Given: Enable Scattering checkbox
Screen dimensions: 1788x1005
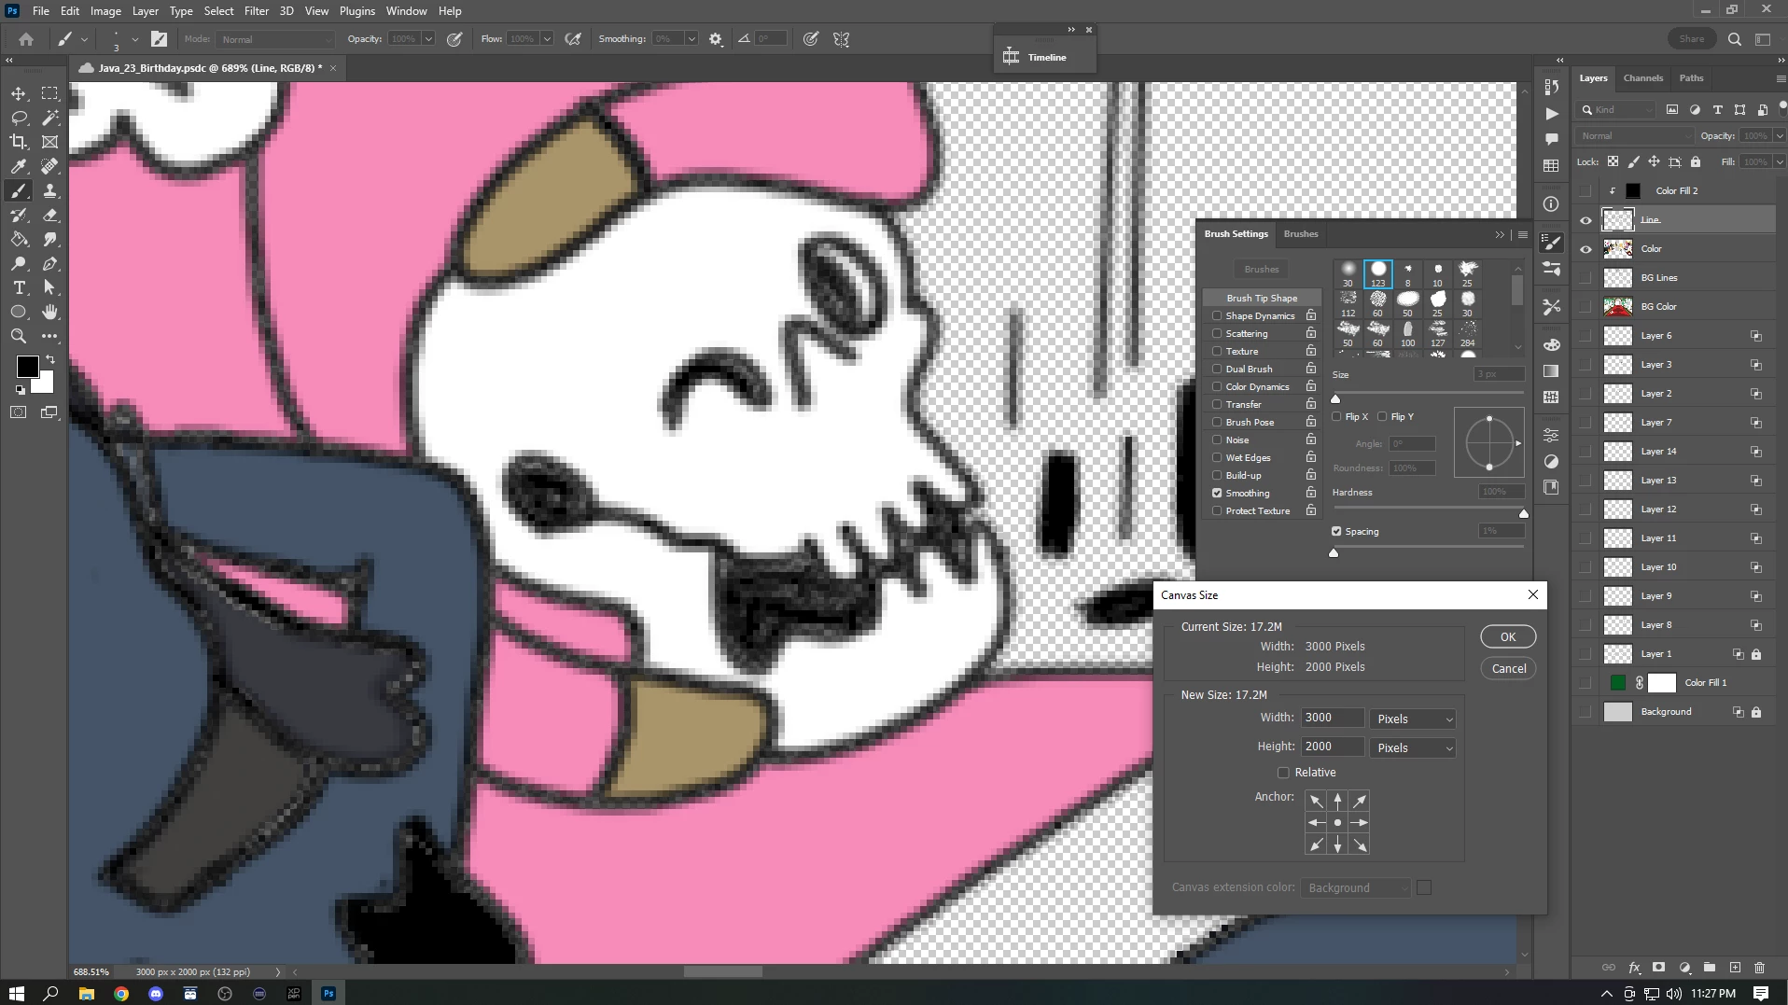Looking at the screenshot, I should (x=1217, y=333).
